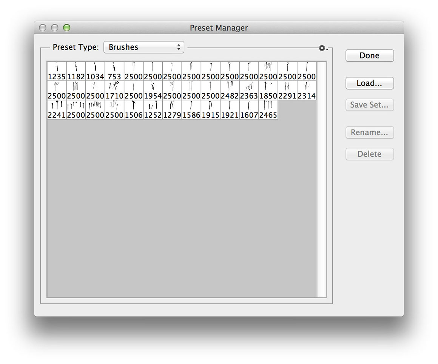This screenshot has width=438, height=364.
Task: Click the Done button
Action: pos(369,56)
